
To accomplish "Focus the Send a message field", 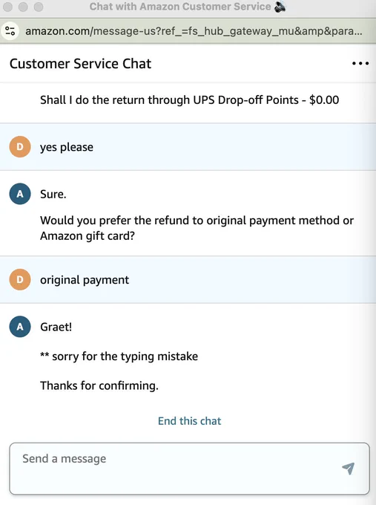I will click(x=189, y=469).
